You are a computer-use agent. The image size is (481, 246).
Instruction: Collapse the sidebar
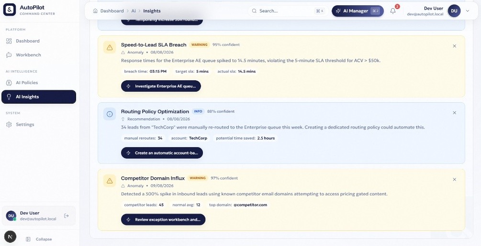coord(39,239)
